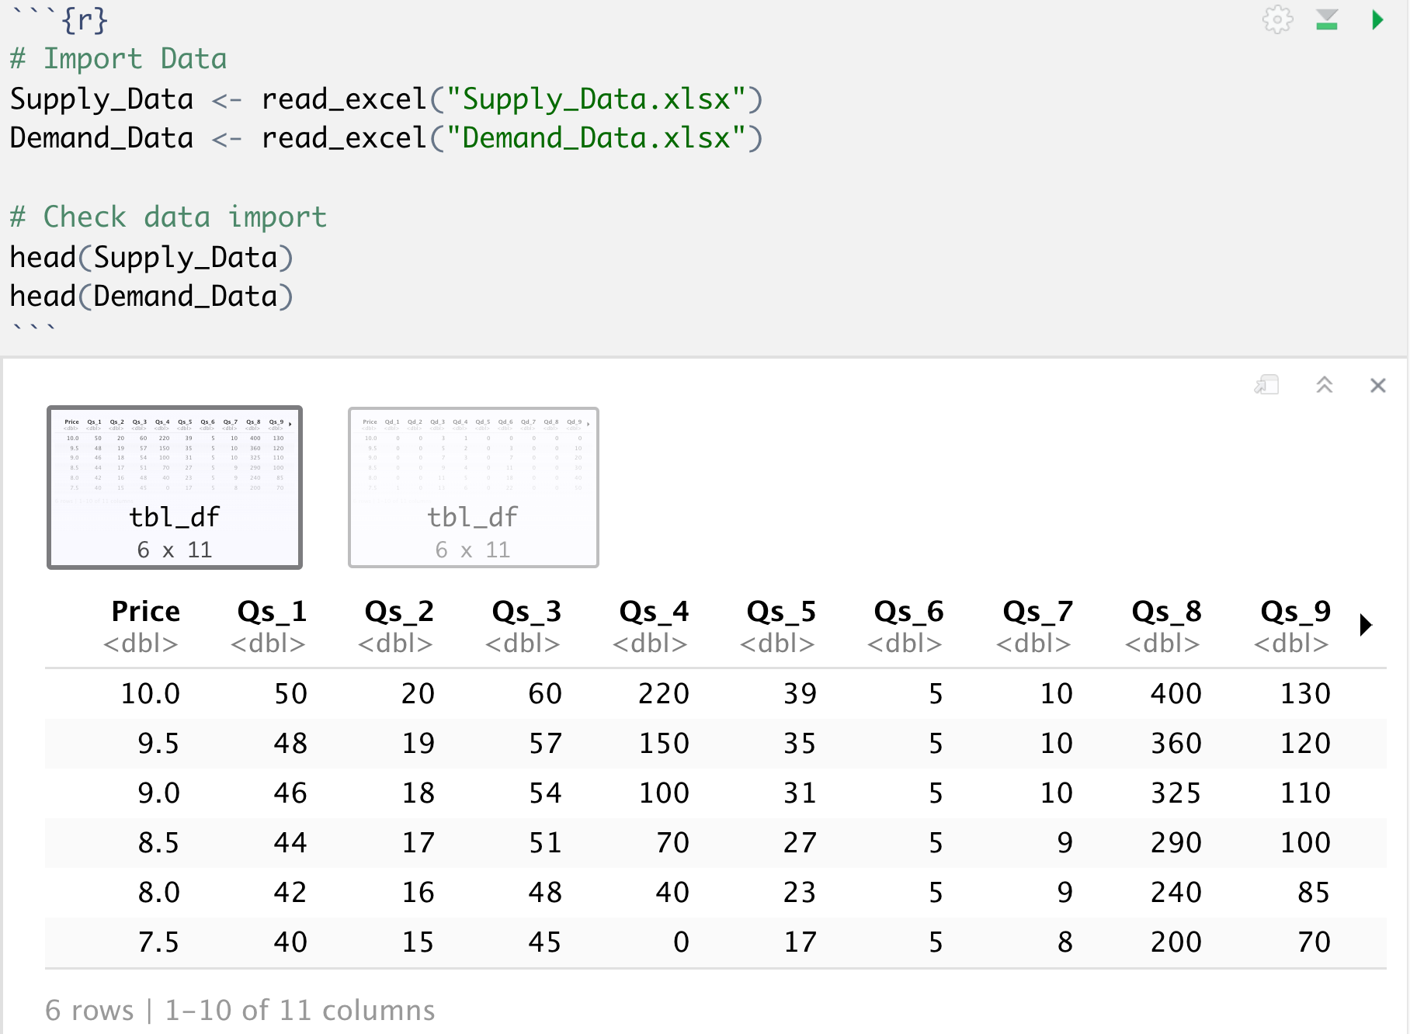Click the head(Supply_Data) code line
Viewport: 1410px width, 1034px height.
pos(151,257)
